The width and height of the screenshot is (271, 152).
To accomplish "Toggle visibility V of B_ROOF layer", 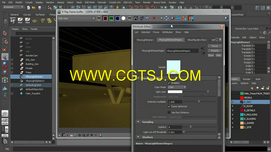I will (233, 106).
